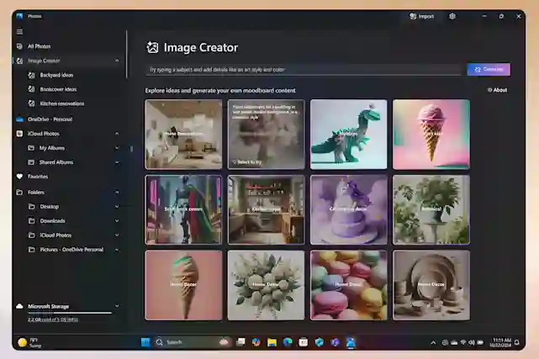Open Photos settings gear icon

coord(452,16)
